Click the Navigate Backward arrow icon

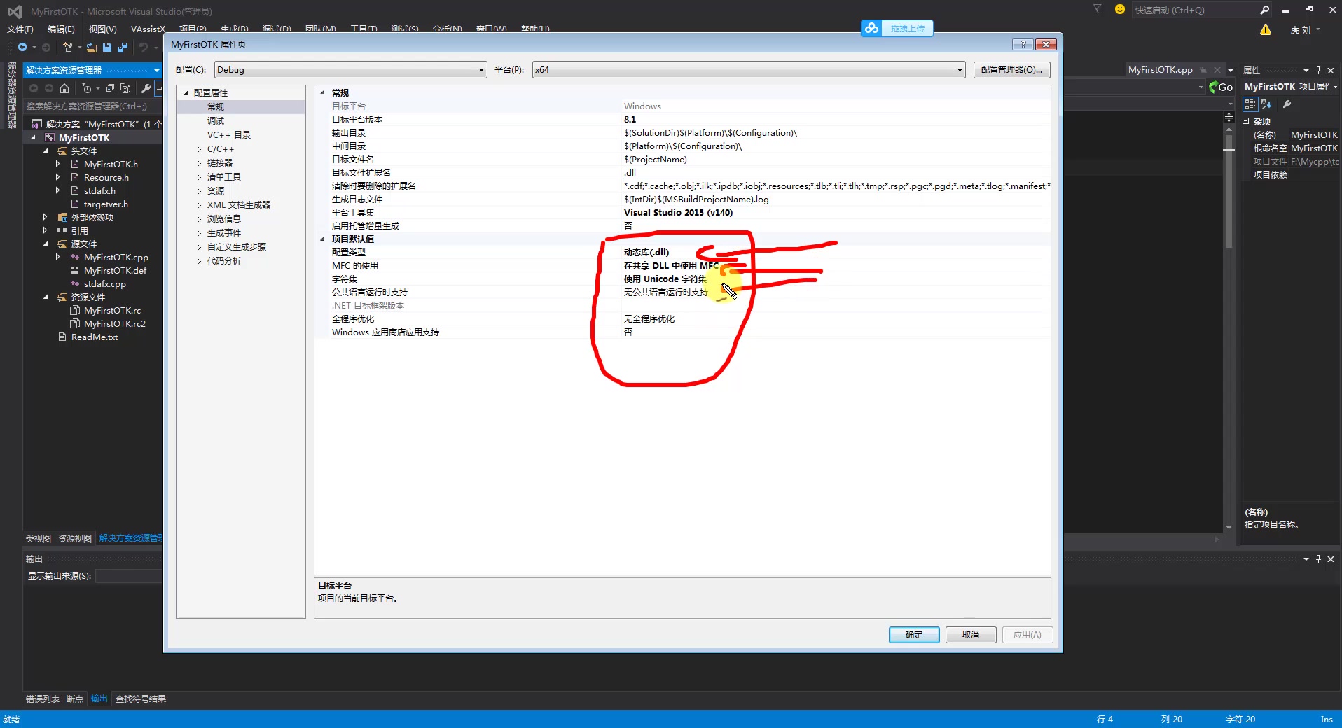coord(22,47)
